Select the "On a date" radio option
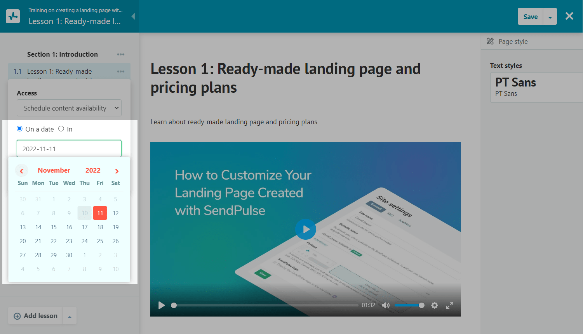Screen dimensions: 583x334 pos(20,129)
